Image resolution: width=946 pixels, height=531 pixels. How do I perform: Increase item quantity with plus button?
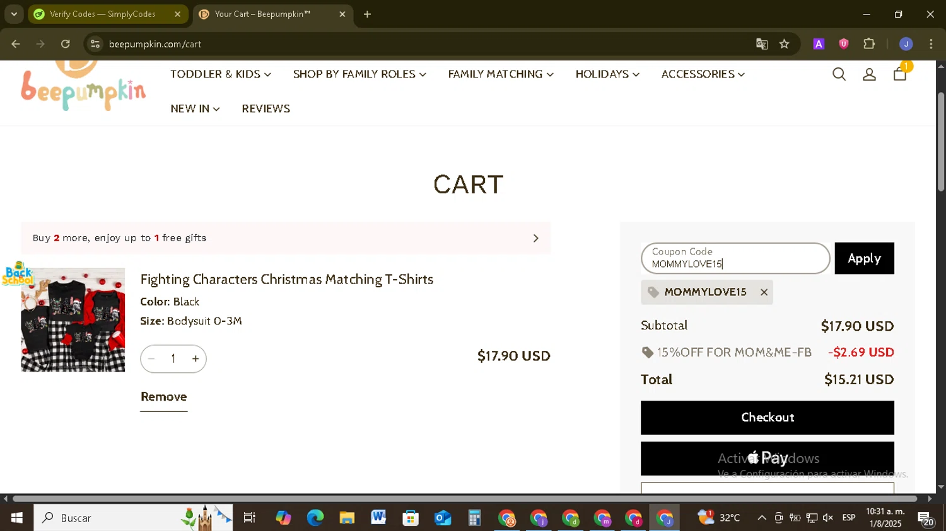196,359
